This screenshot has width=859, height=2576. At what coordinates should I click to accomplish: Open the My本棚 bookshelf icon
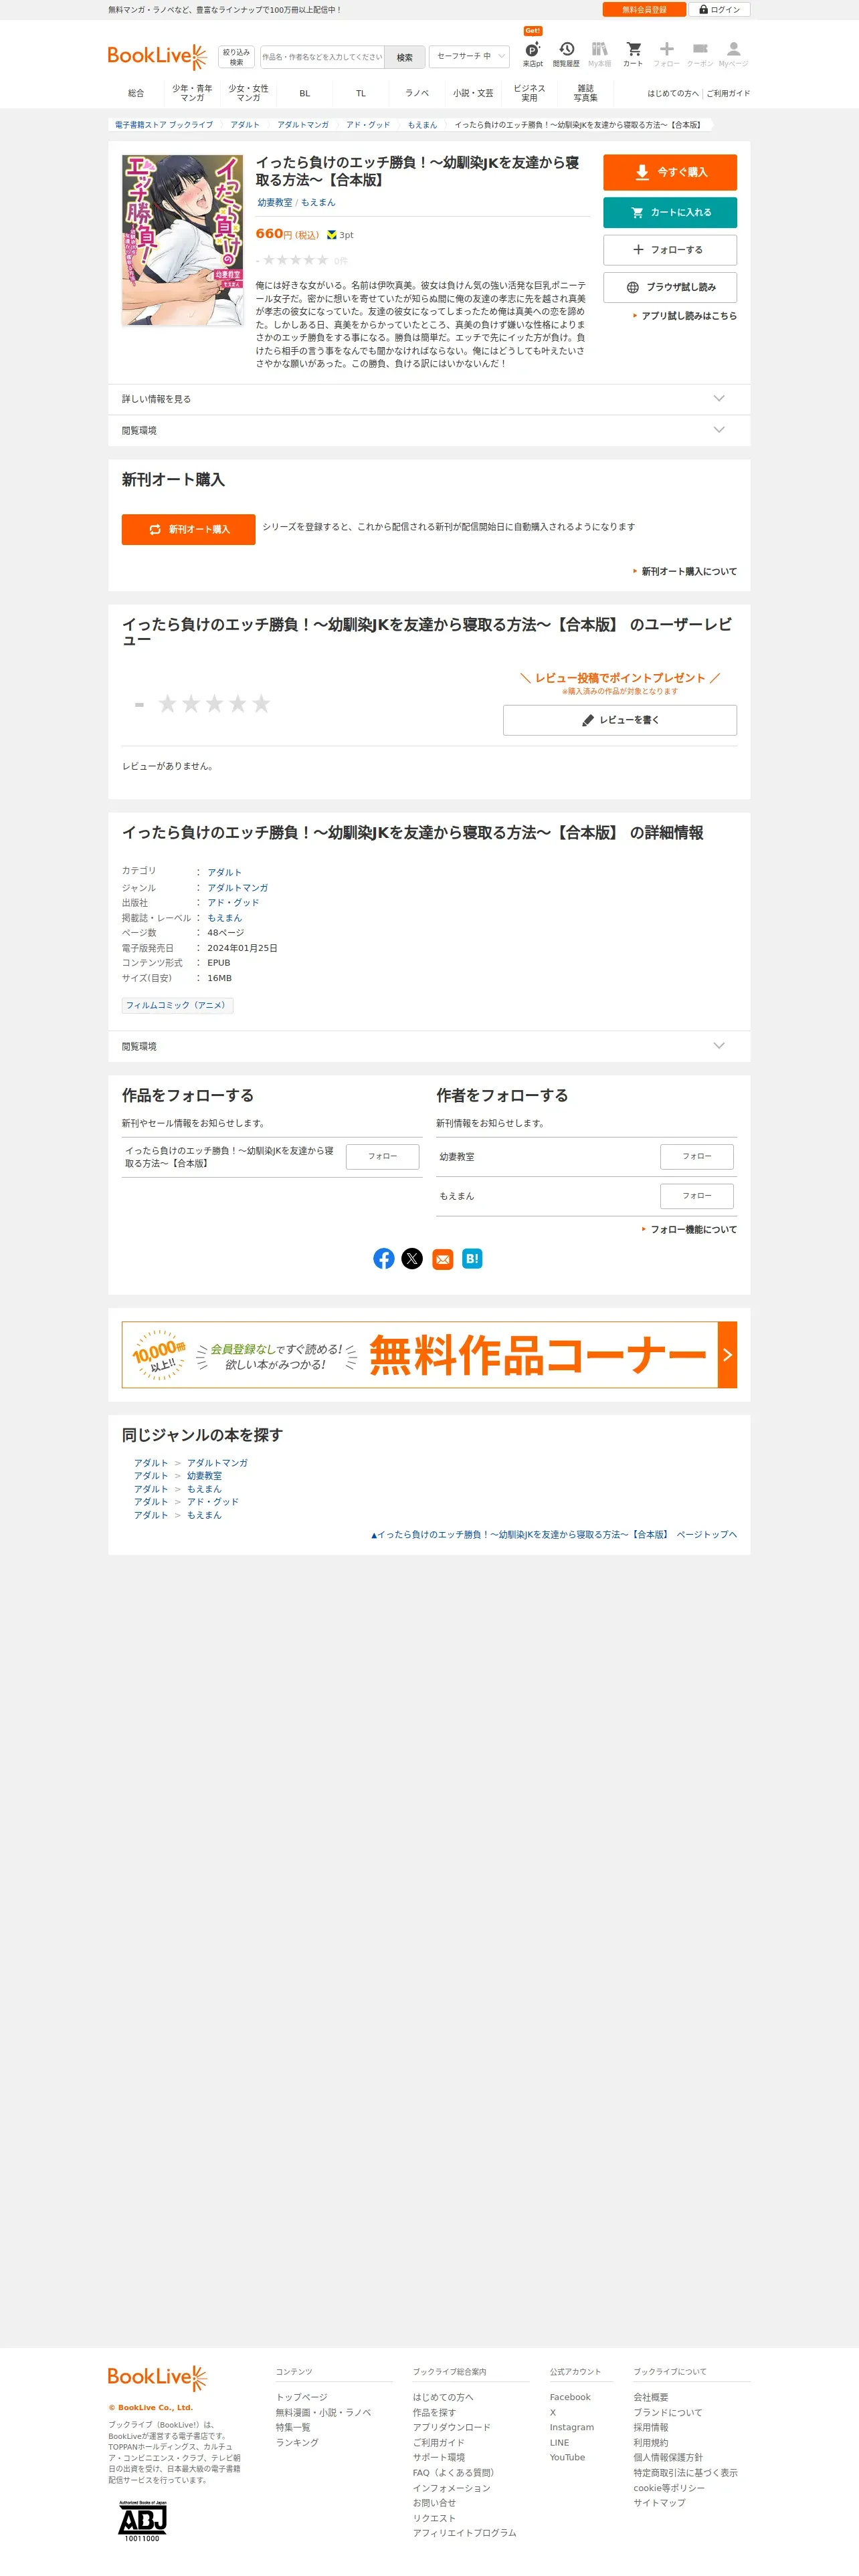[599, 53]
